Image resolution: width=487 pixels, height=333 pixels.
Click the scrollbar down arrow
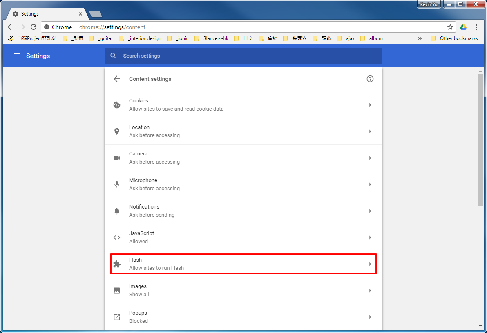480,326
